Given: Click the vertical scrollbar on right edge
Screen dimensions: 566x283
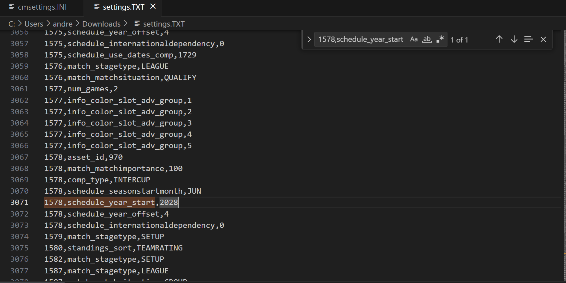Looking at the screenshot, I should [564, 149].
